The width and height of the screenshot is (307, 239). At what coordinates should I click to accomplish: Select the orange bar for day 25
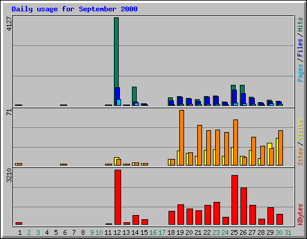click(236, 142)
